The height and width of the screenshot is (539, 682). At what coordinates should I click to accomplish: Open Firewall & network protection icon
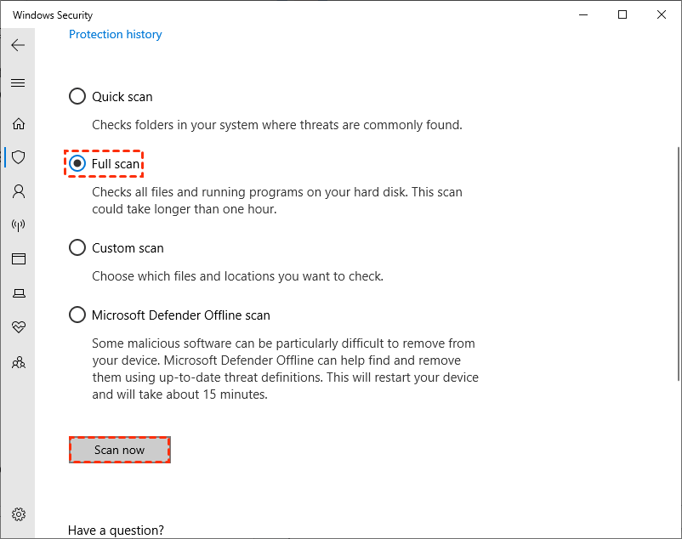19,225
